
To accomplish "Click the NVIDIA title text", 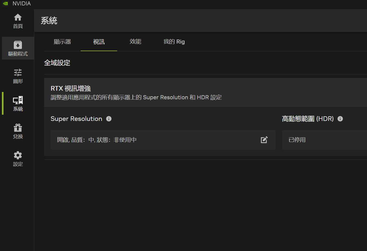I will click(x=22, y=4).
